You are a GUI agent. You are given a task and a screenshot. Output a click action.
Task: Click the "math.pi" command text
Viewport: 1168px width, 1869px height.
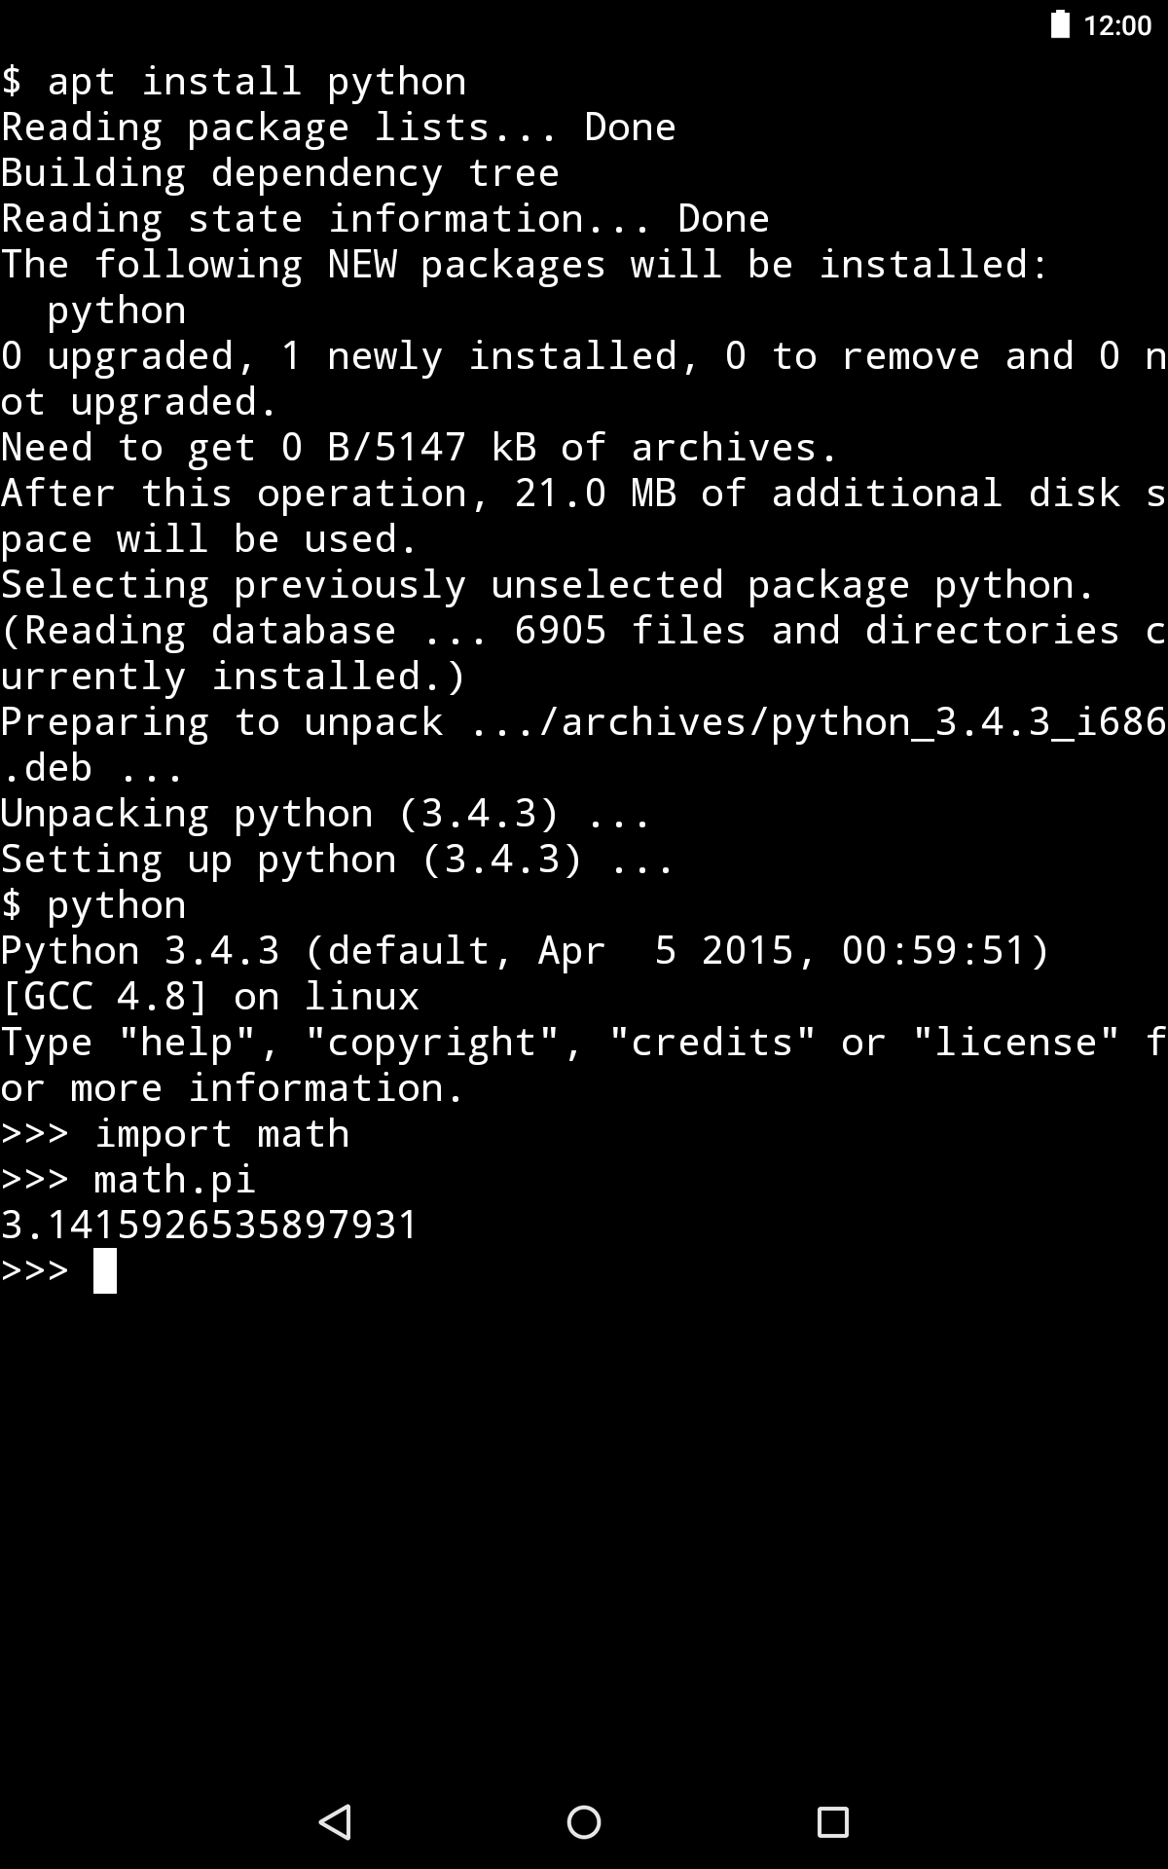pos(175,1180)
